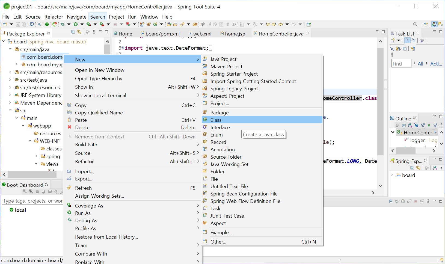Click the All link in Task List

tap(420, 64)
